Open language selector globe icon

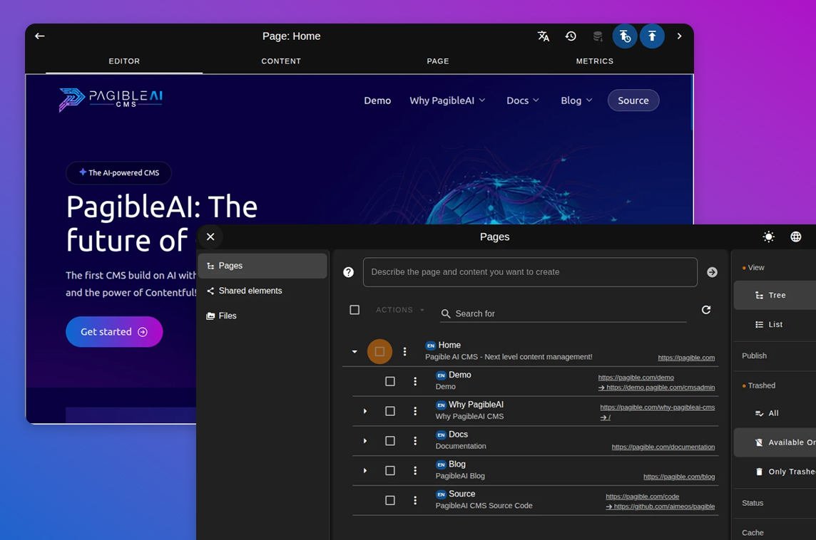coord(796,237)
